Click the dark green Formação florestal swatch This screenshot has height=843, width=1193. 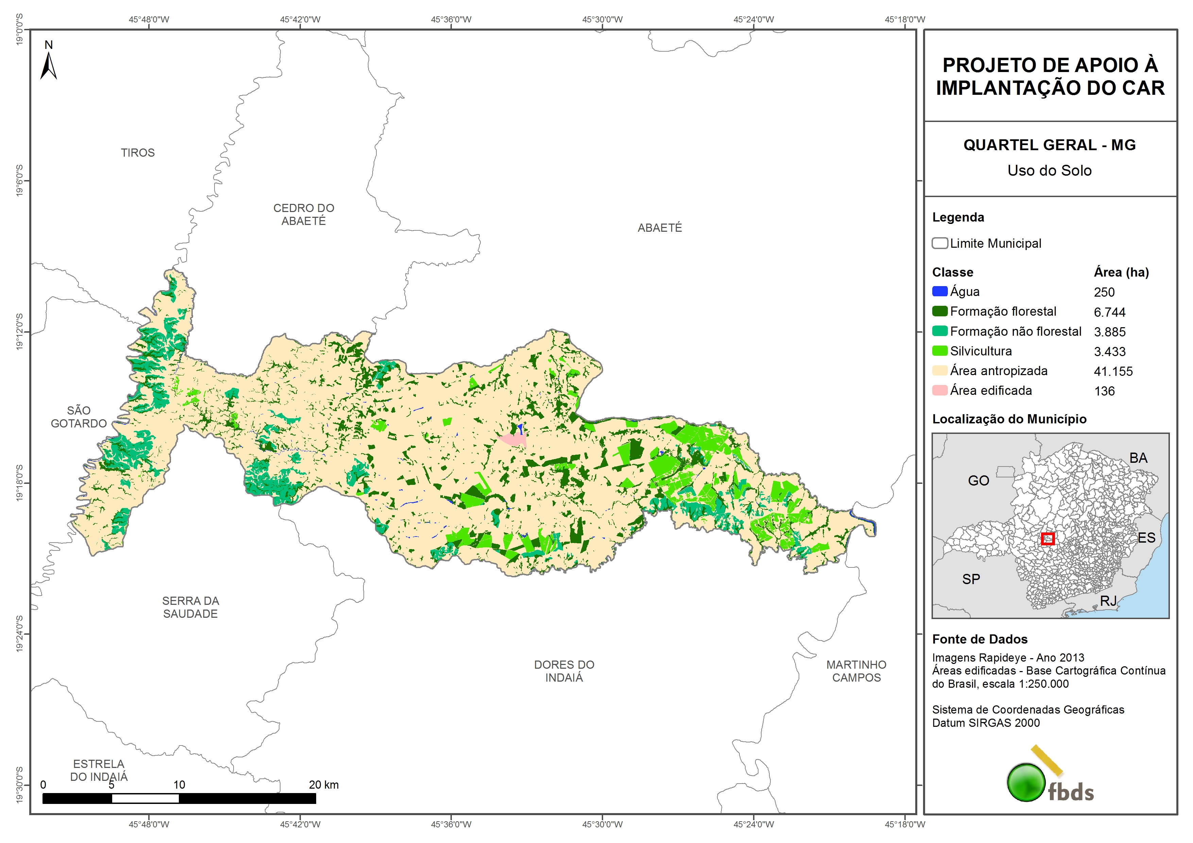point(939,311)
